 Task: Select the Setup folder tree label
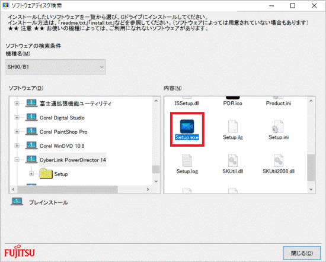[61, 174]
